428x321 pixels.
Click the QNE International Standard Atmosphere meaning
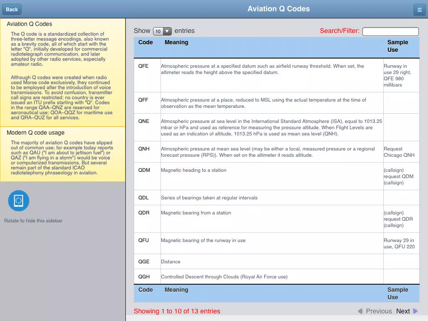click(x=271, y=127)
